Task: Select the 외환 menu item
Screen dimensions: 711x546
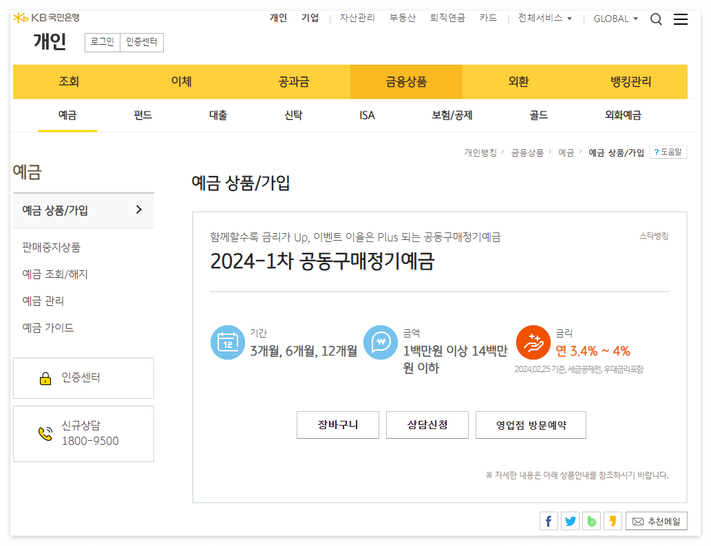Action: 518,81
